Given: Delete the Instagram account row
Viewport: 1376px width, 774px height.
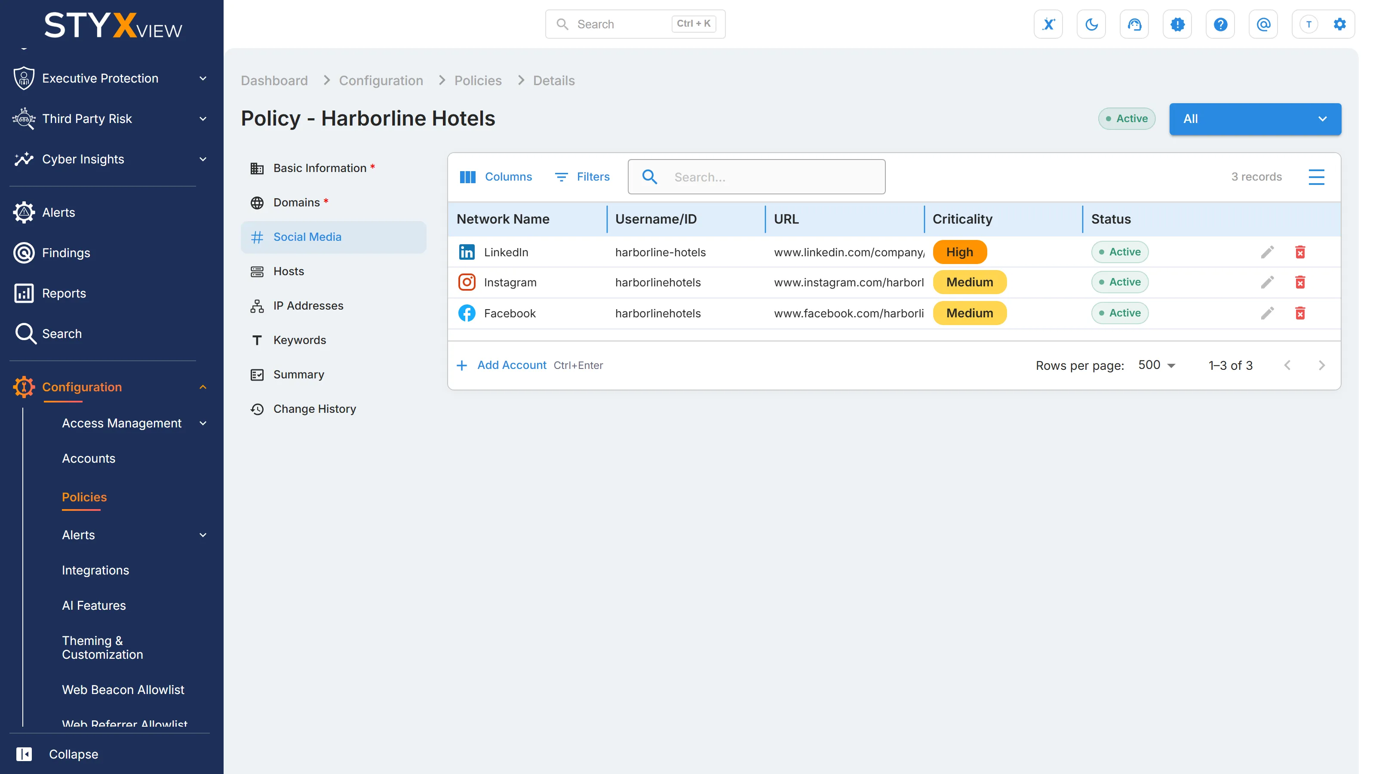Looking at the screenshot, I should pyautogui.click(x=1300, y=282).
